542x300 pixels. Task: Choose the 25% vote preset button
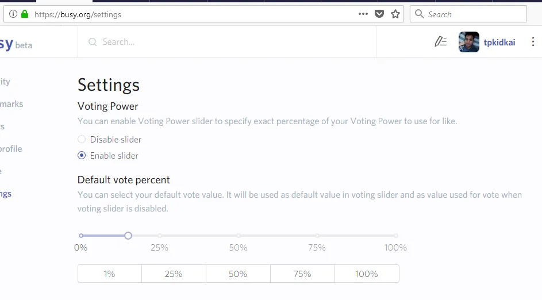coord(174,274)
